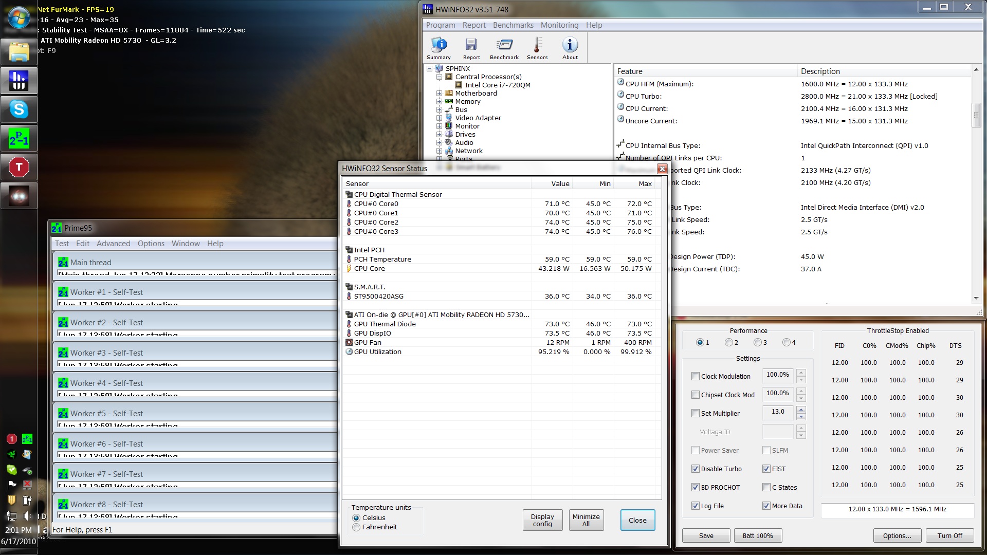Expand the Motherboard tree node

pyautogui.click(x=440, y=94)
